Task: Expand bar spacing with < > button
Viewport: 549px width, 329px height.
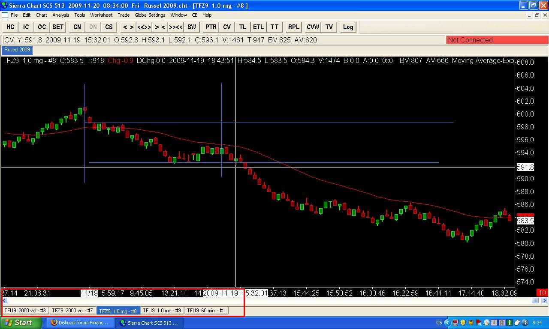Action: point(128,27)
